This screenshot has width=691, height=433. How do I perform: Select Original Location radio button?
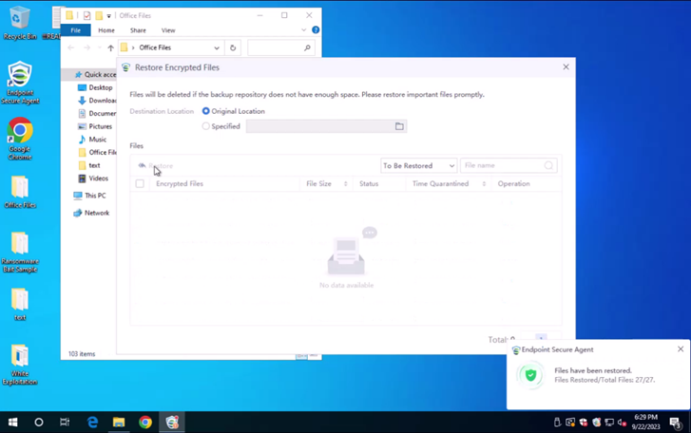(206, 111)
